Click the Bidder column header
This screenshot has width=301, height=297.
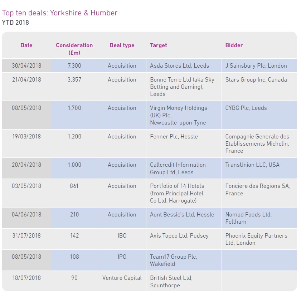(x=234, y=45)
